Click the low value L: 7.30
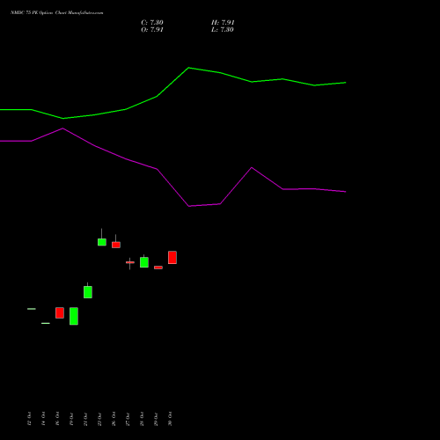Viewport: 440px width, 440px height. [x=223, y=30]
